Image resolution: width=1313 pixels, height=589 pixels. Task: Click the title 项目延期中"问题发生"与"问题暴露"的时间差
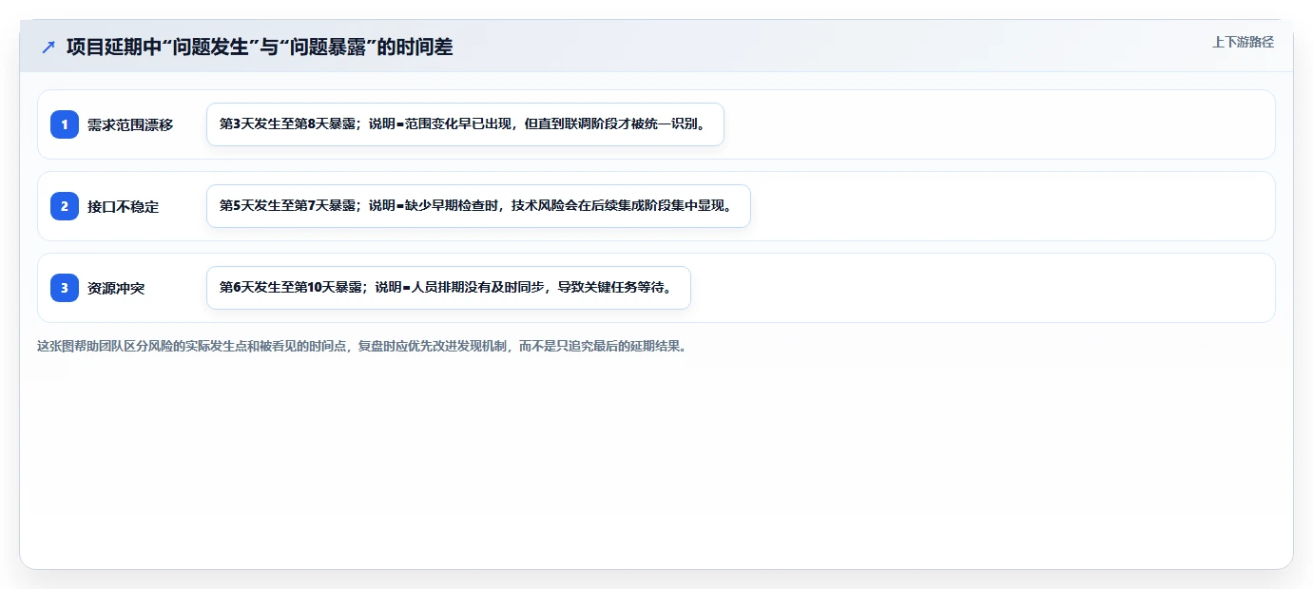pos(260,47)
